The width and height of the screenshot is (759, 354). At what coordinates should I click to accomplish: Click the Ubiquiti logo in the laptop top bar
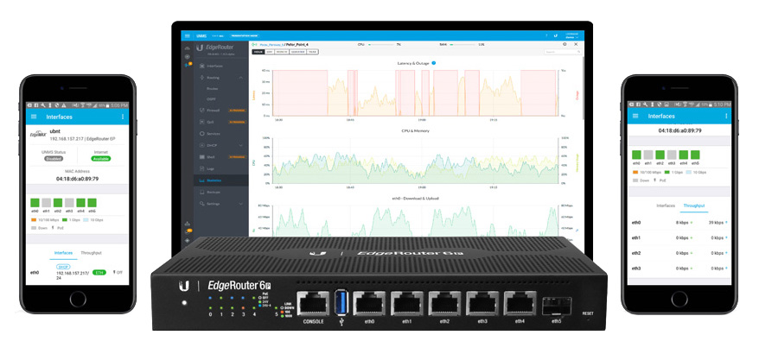pyautogui.click(x=556, y=35)
